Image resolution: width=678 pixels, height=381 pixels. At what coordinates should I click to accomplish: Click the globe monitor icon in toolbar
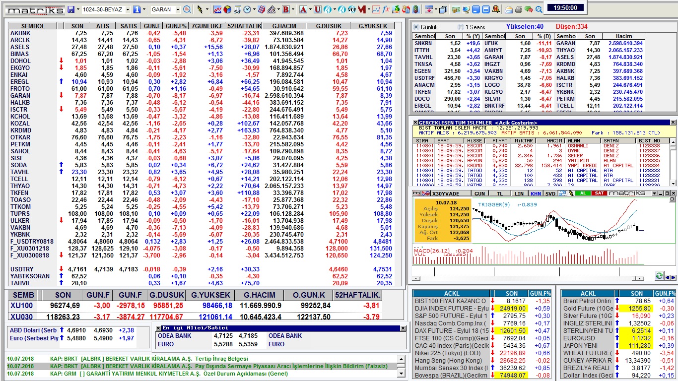[x=466, y=9]
